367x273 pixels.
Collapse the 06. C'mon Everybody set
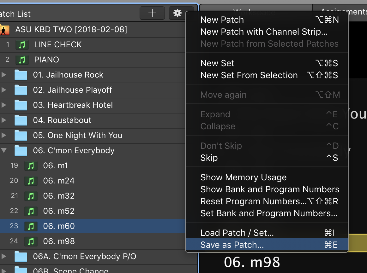click(4, 151)
